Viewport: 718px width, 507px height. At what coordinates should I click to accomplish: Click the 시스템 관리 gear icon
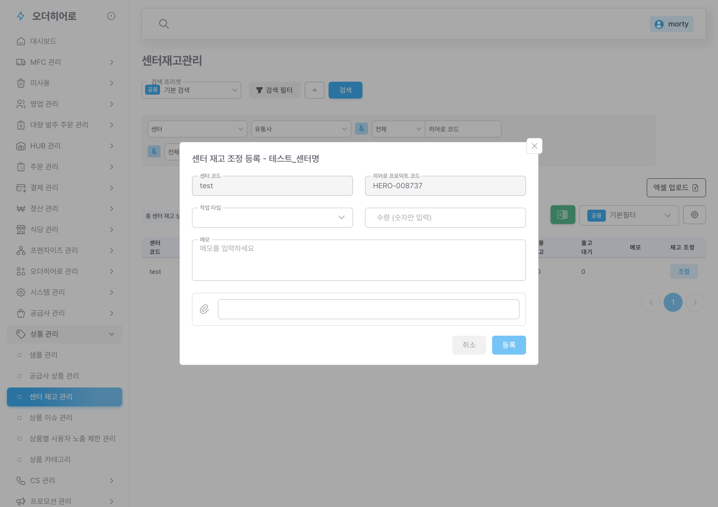point(21,292)
